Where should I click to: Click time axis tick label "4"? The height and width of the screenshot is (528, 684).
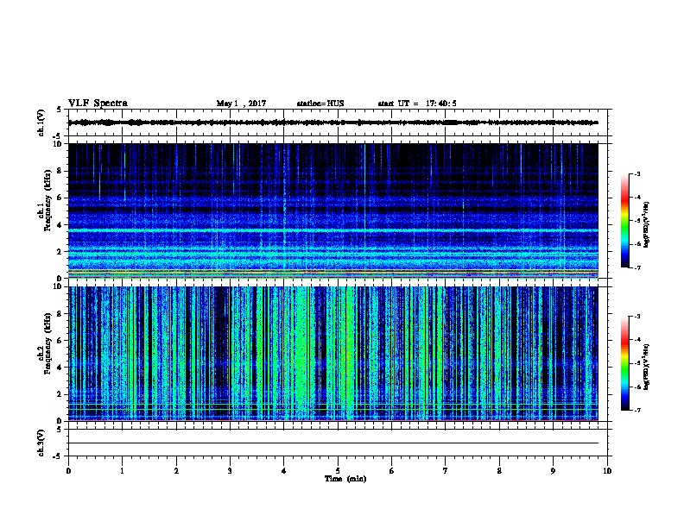284,471
